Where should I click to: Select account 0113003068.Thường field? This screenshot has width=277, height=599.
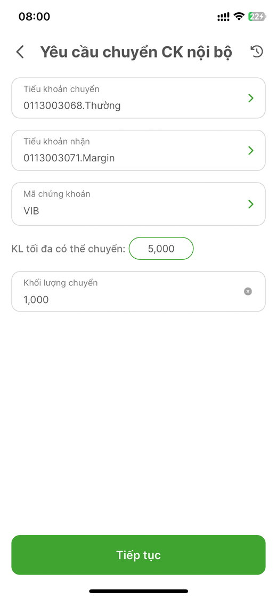(138, 98)
